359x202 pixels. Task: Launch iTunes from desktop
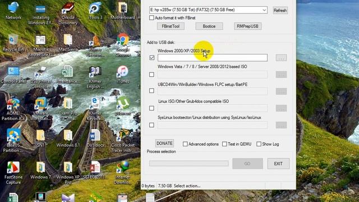click(x=123, y=75)
